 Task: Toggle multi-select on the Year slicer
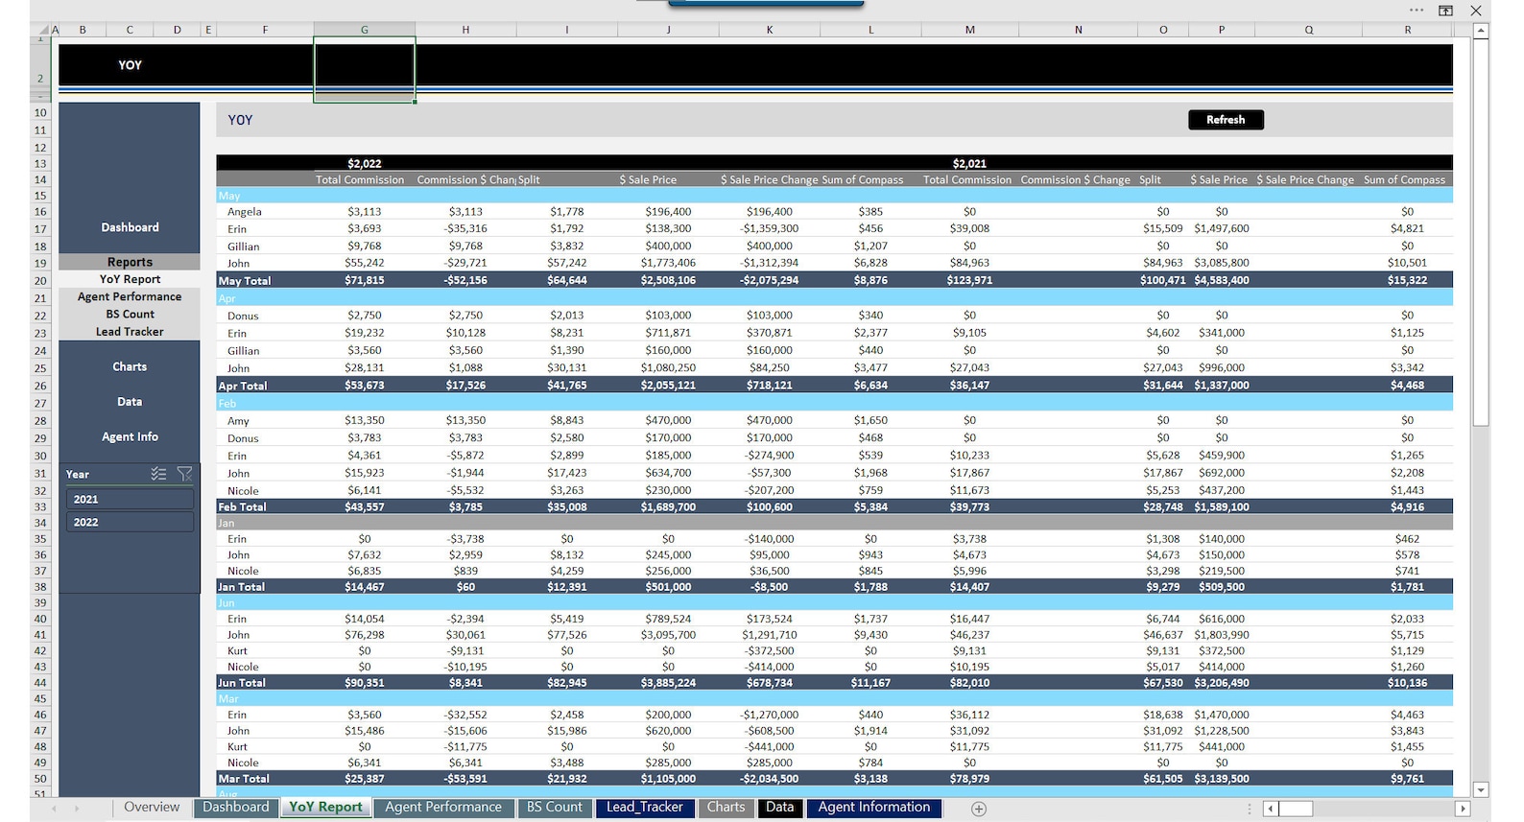click(x=159, y=474)
